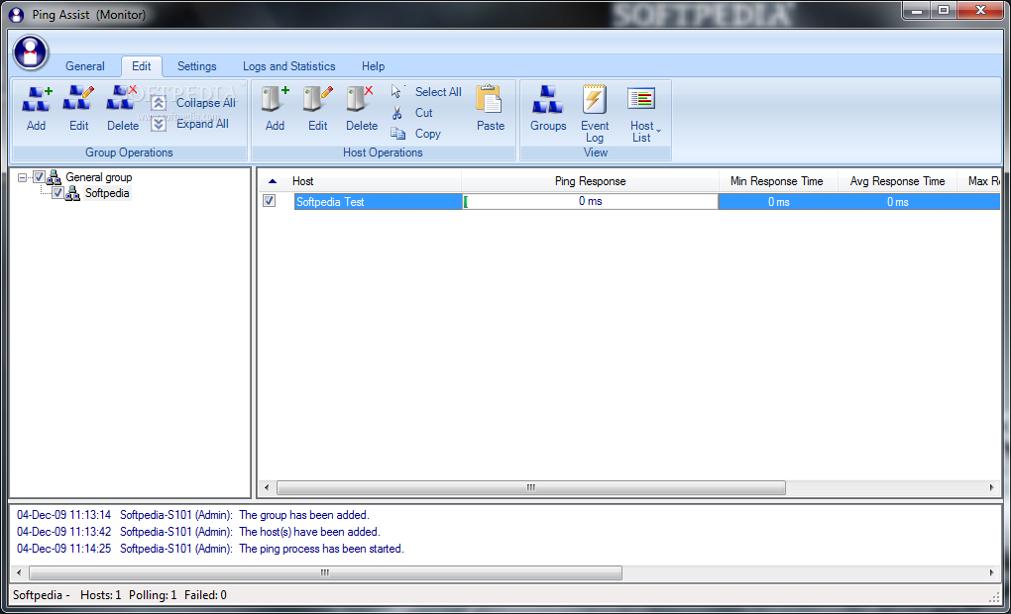This screenshot has width=1011, height=614.
Task: Click the host list scroll right arrow
Action: (x=991, y=487)
